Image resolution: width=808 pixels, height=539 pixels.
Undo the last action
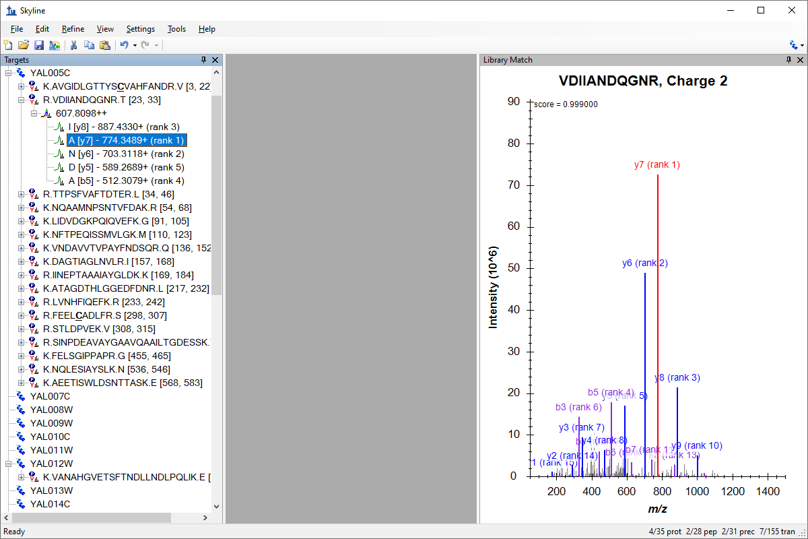tap(124, 45)
